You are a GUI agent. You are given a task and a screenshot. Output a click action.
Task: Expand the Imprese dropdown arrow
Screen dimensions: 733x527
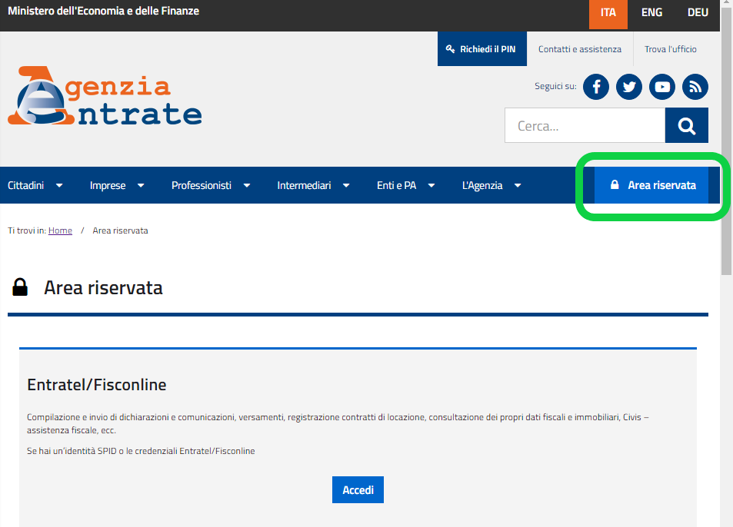tap(141, 185)
